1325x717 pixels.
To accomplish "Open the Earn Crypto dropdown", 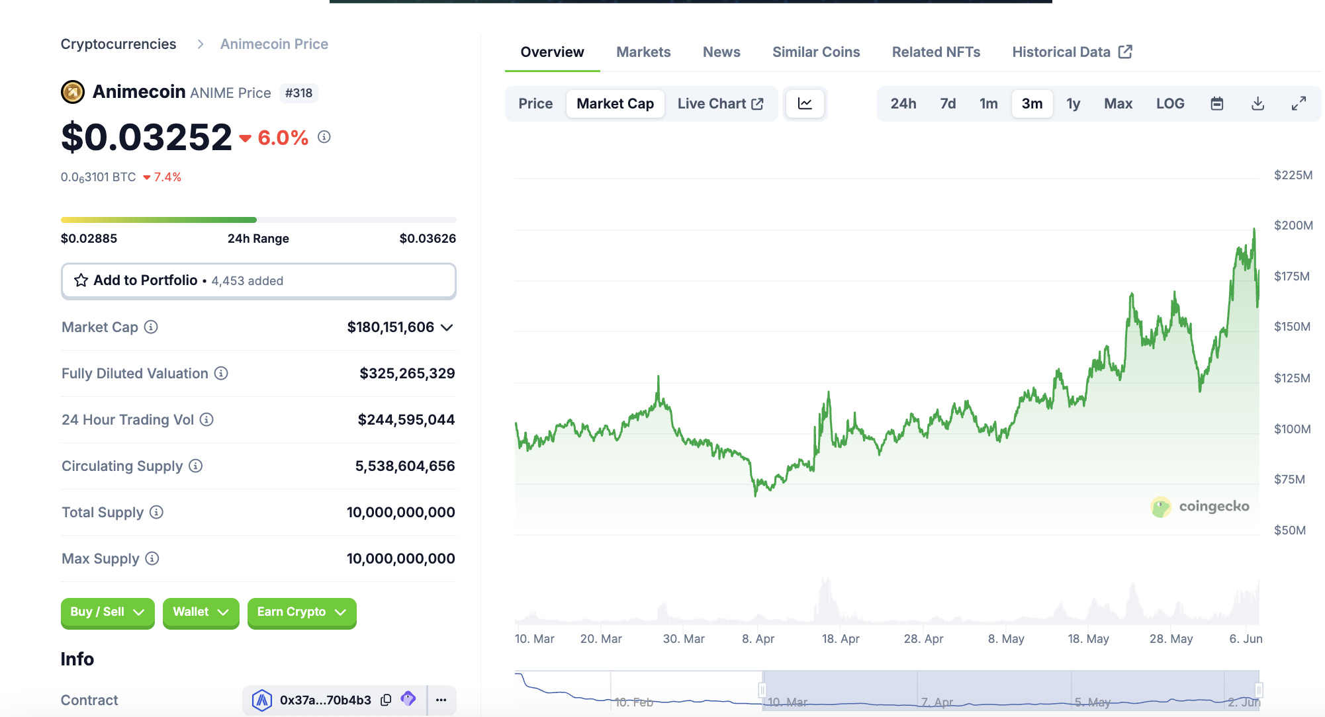I will [x=301, y=612].
